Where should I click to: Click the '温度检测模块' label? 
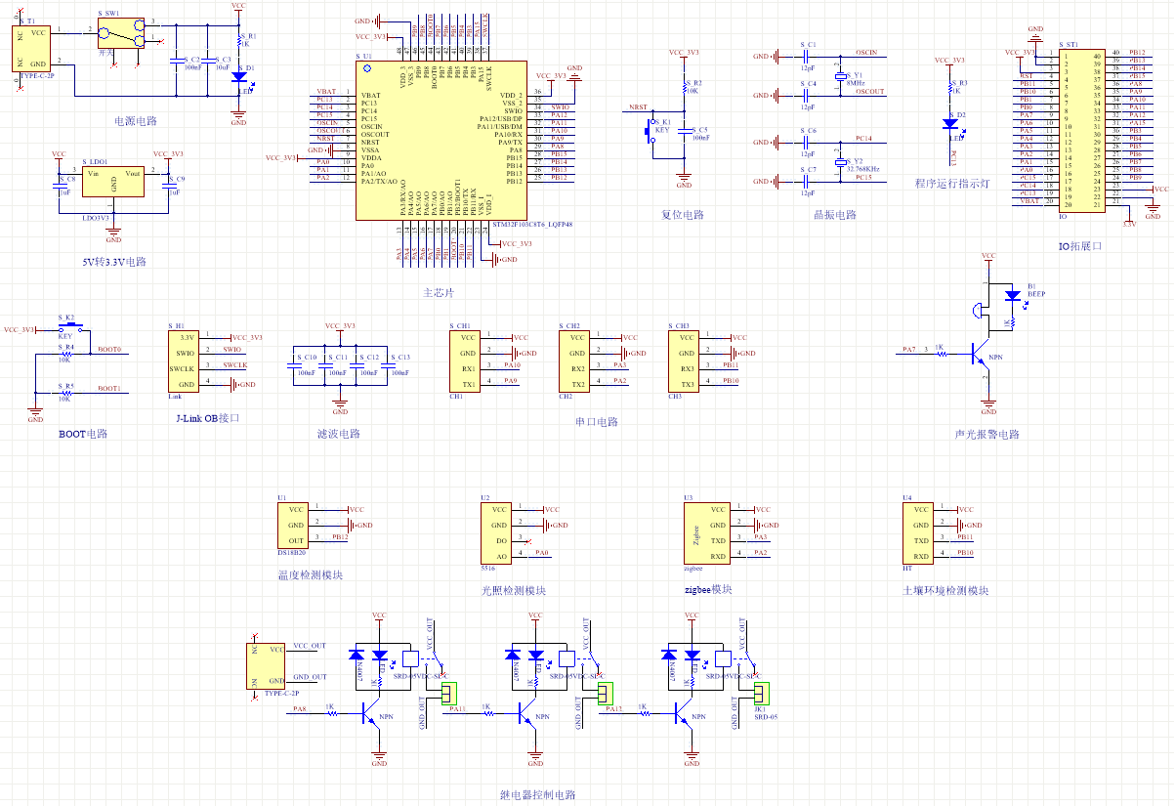(310, 575)
